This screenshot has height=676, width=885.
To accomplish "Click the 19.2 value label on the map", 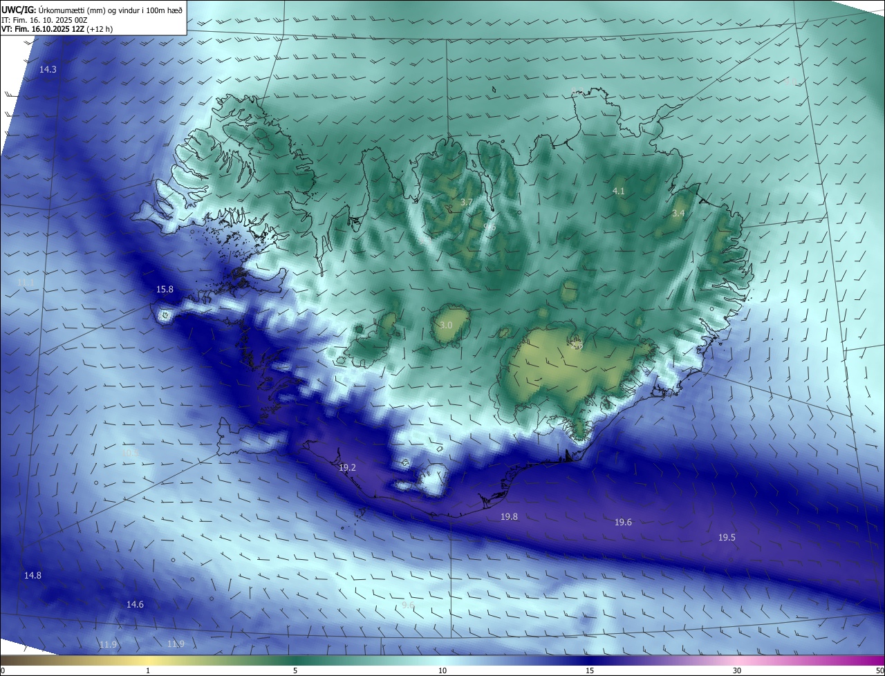I will (347, 468).
